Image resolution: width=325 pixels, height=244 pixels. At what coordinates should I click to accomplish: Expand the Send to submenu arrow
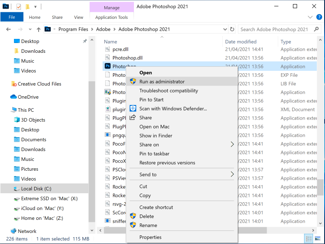[x=232, y=174]
